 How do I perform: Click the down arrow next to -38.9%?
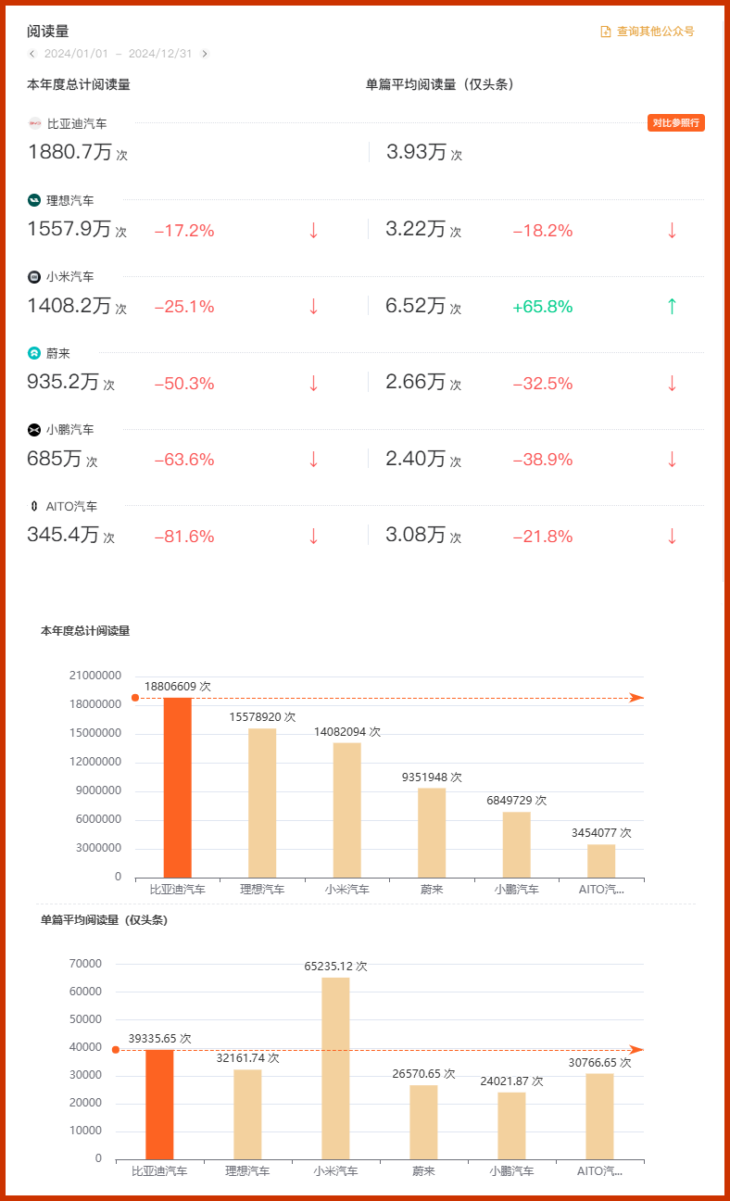[673, 460]
